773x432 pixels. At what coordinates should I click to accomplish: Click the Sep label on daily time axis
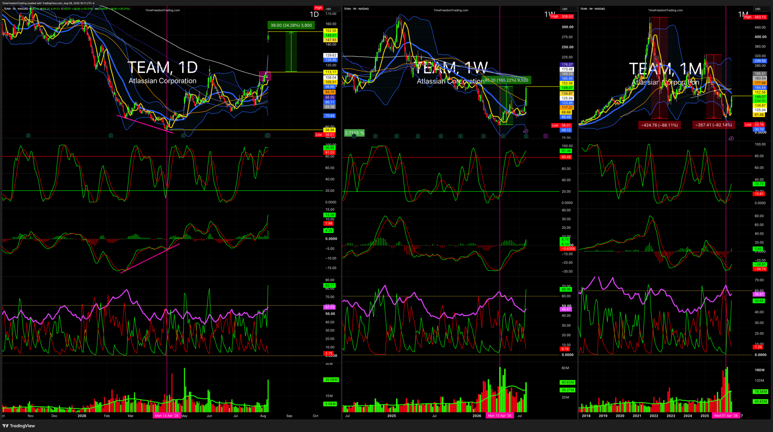coord(289,416)
